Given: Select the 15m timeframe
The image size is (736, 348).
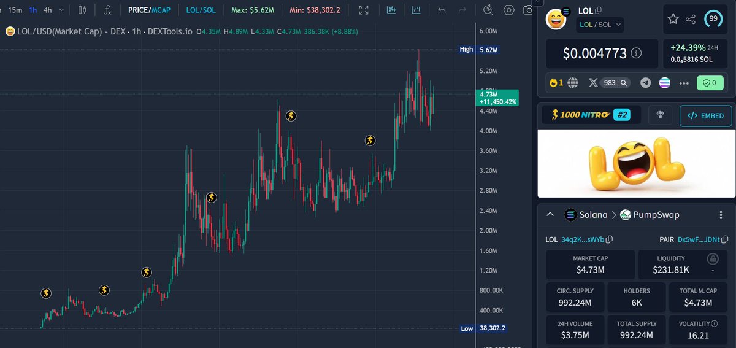Looking at the screenshot, I should point(15,10).
